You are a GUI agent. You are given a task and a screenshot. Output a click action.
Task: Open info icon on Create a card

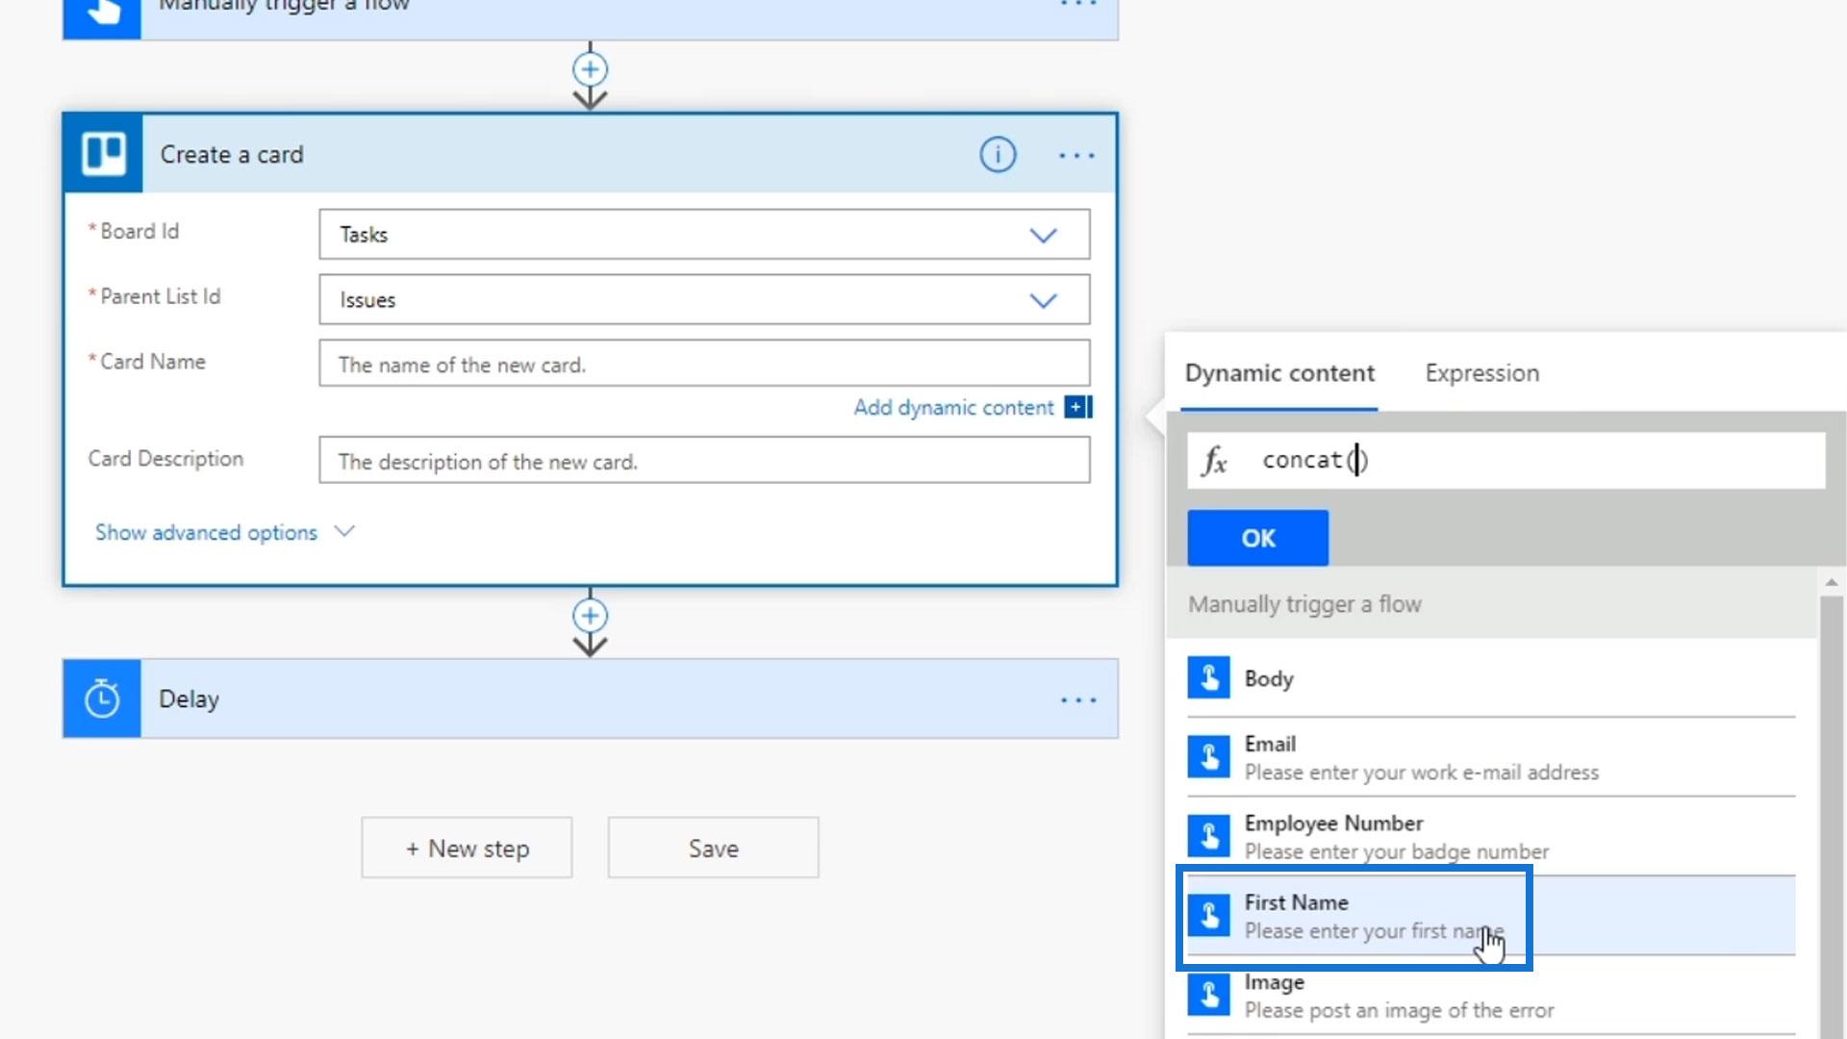[998, 154]
